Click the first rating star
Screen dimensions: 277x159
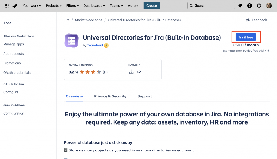tap(82, 72)
